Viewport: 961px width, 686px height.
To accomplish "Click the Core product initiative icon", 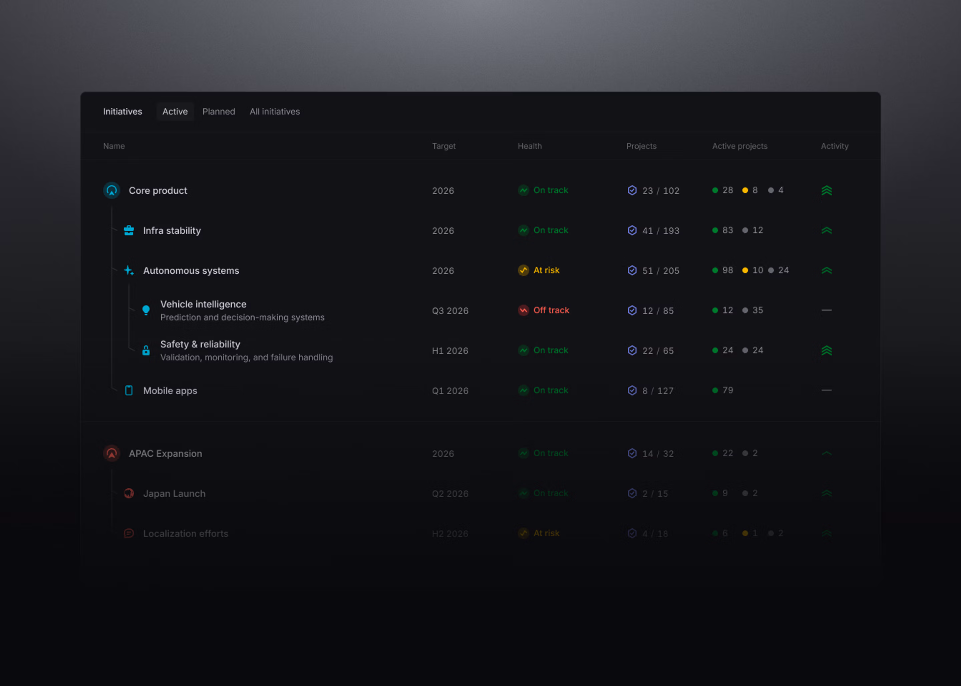I will (x=111, y=190).
